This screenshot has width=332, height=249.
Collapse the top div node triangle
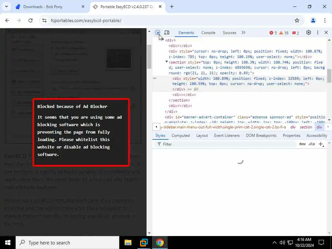point(163,40)
